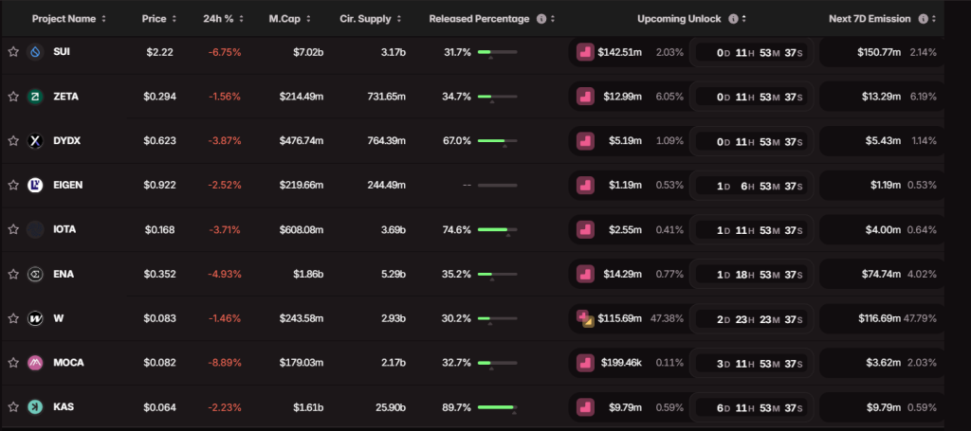This screenshot has height=431, width=971.
Task: Open Next 7D Emission info tooltip icon
Action: click(x=924, y=19)
